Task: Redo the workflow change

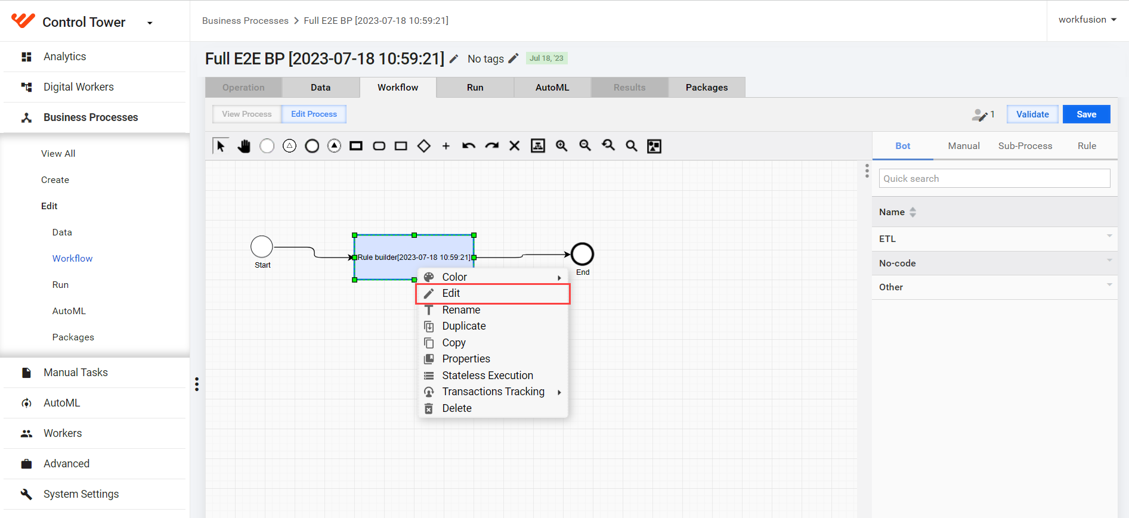Action: coord(492,146)
